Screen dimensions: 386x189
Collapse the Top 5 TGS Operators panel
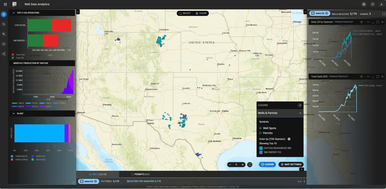click(x=14, y=13)
